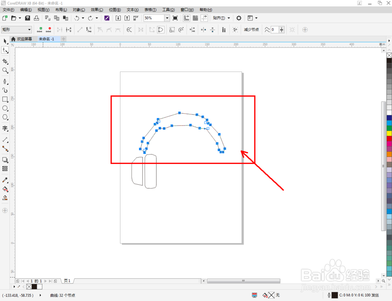Add nodes to the curve
This screenshot has height=301, width=392.
(x=40, y=30)
